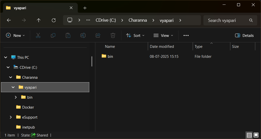The height and width of the screenshot is (139, 261).
Task: Click the forward navigation arrow
Action: 24,20
